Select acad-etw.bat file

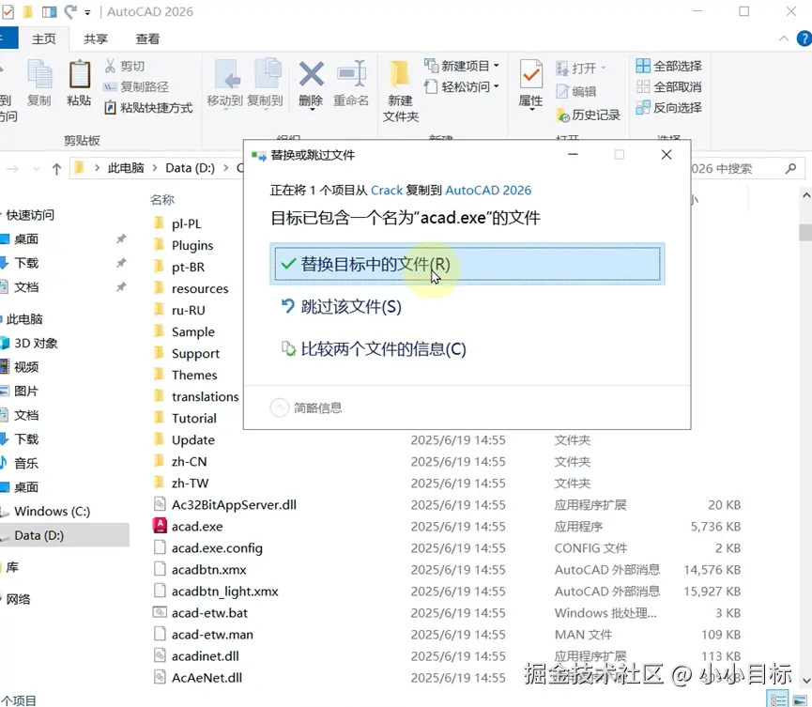209,613
